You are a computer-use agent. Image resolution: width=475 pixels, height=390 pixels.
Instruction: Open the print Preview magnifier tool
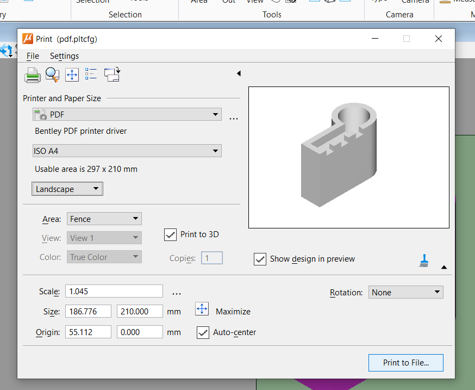pyautogui.click(x=52, y=75)
